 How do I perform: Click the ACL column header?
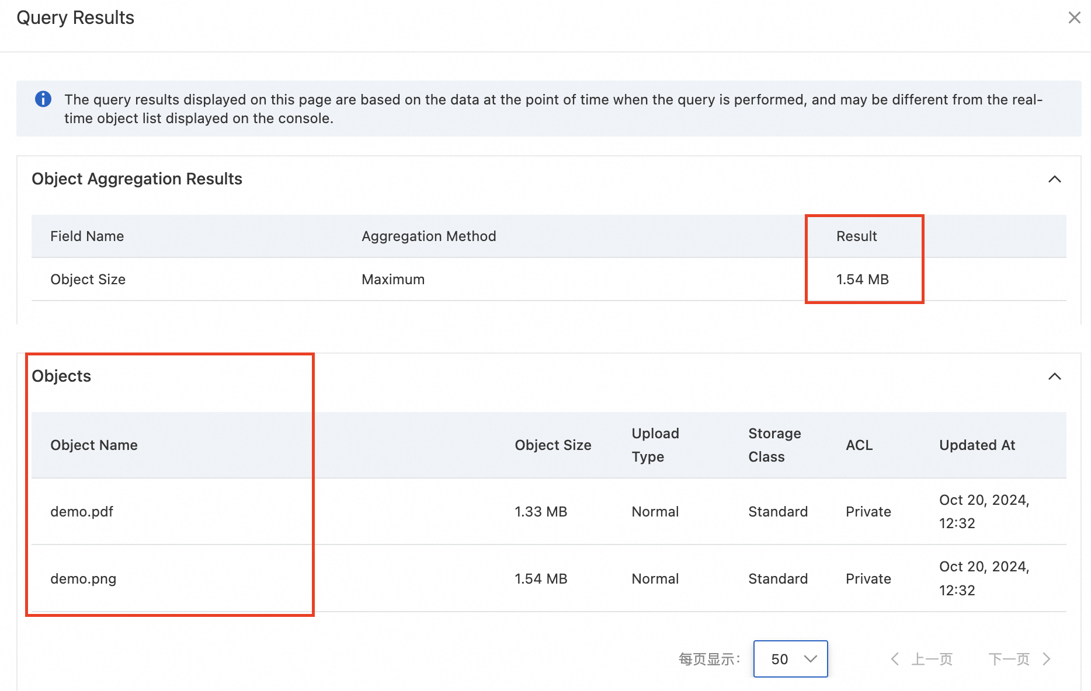pyautogui.click(x=859, y=445)
